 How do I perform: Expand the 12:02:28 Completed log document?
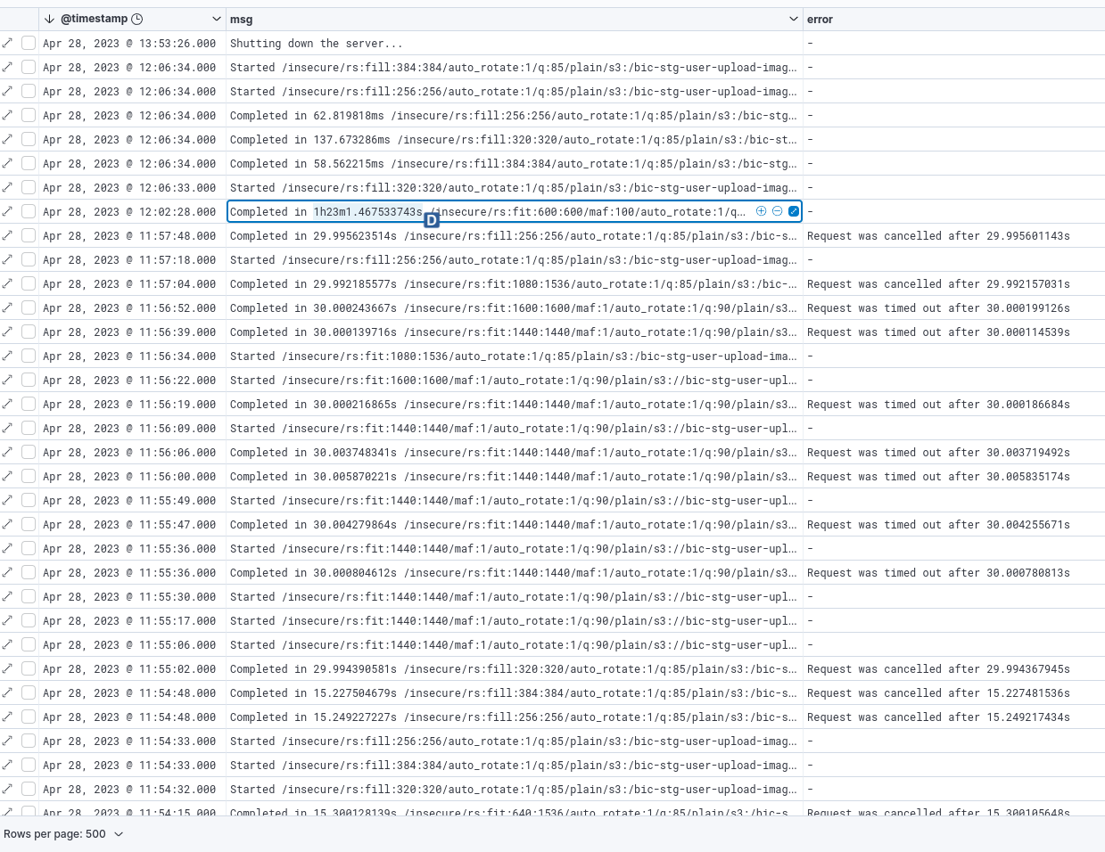pos(7,211)
